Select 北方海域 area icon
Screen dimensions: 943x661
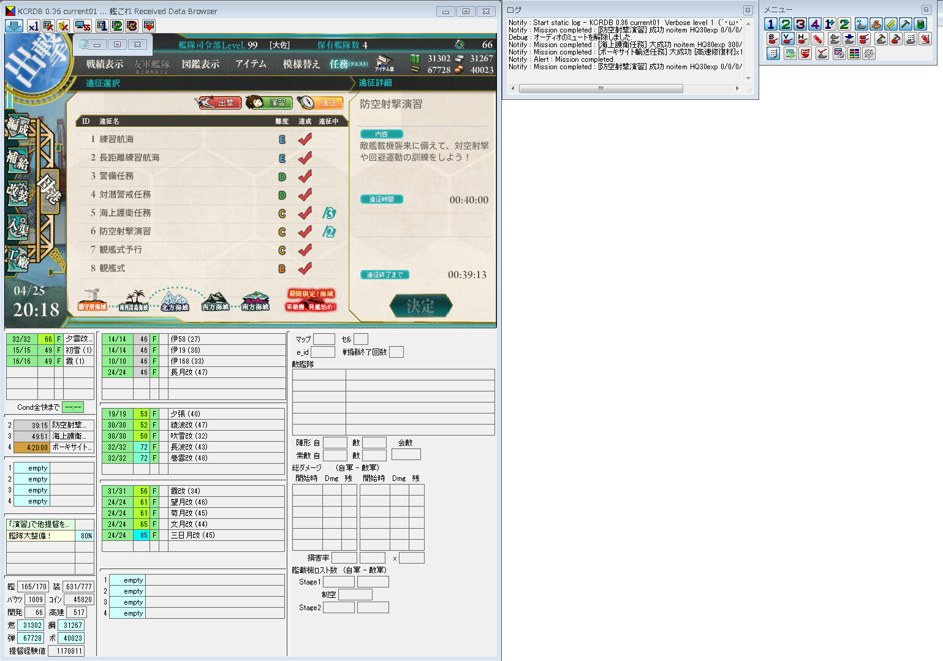(x=175, y=300)
